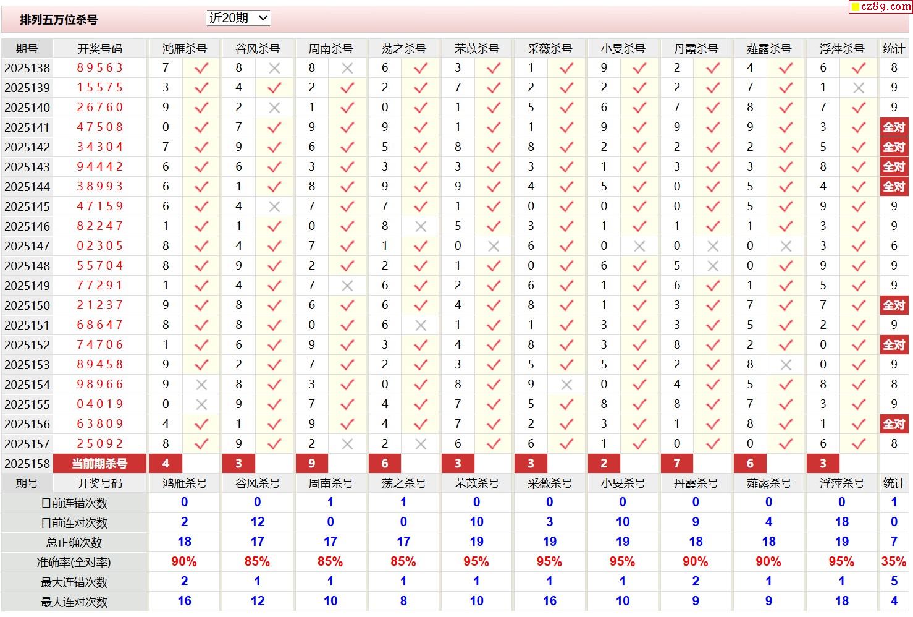This screenshot has height=617, width=913.
Task: Click the draw number 89563
Action: (100, 68)
